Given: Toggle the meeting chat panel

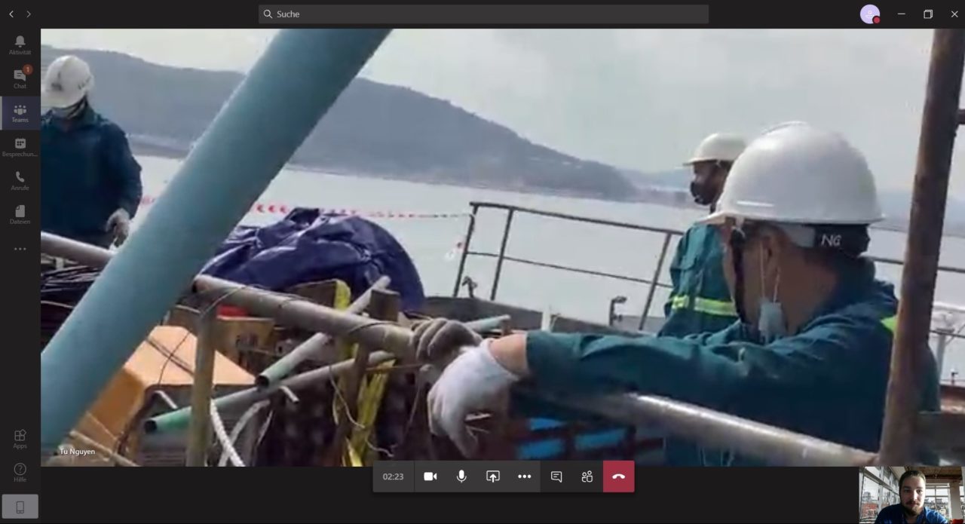Looking at the screenshot, I should coord(556,477).
